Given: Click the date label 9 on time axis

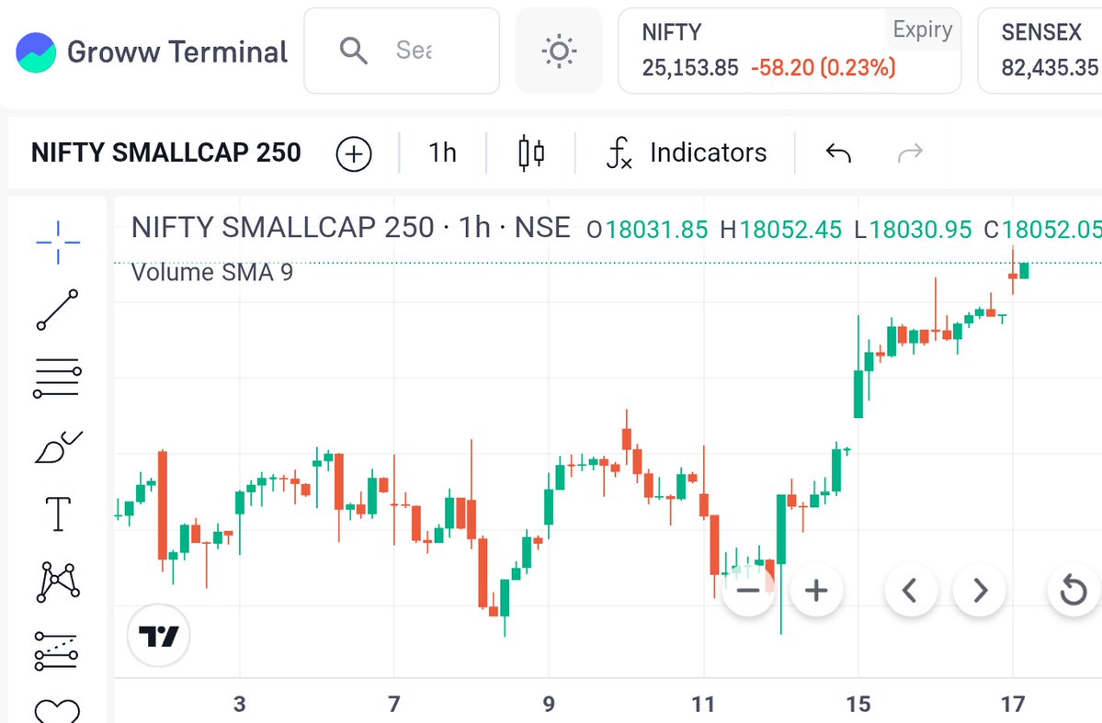Looking at the screenshot, I should point(549,704).
